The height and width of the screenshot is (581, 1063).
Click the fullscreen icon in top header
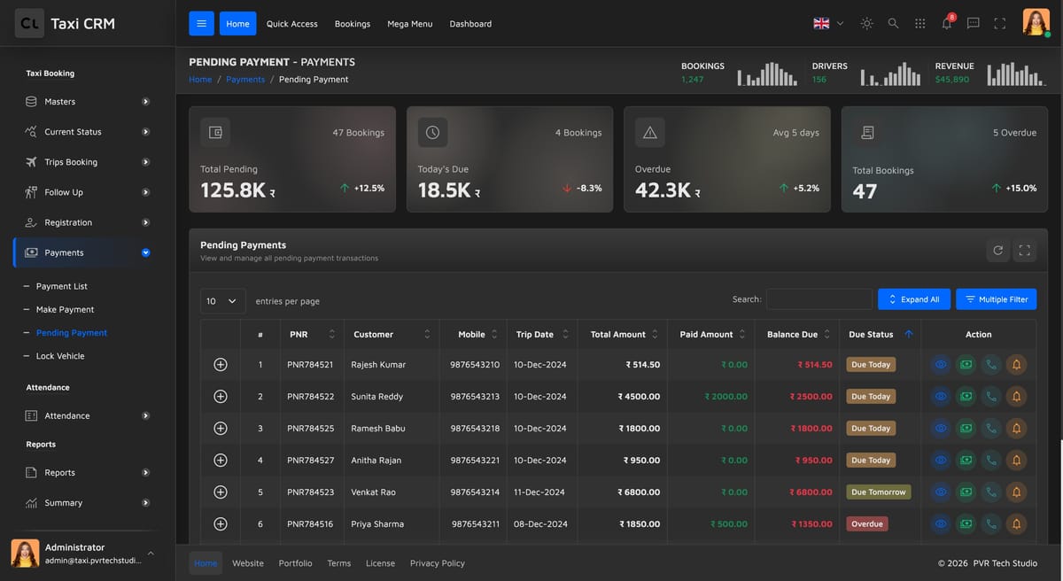(999, 23)
